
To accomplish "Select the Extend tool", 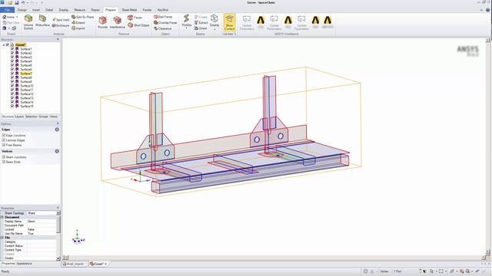I will click(78, 22).
